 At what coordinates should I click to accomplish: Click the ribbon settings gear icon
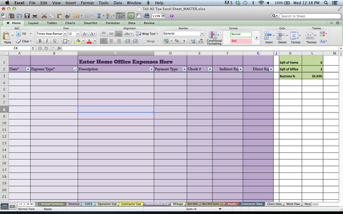(x=337, y=23)
